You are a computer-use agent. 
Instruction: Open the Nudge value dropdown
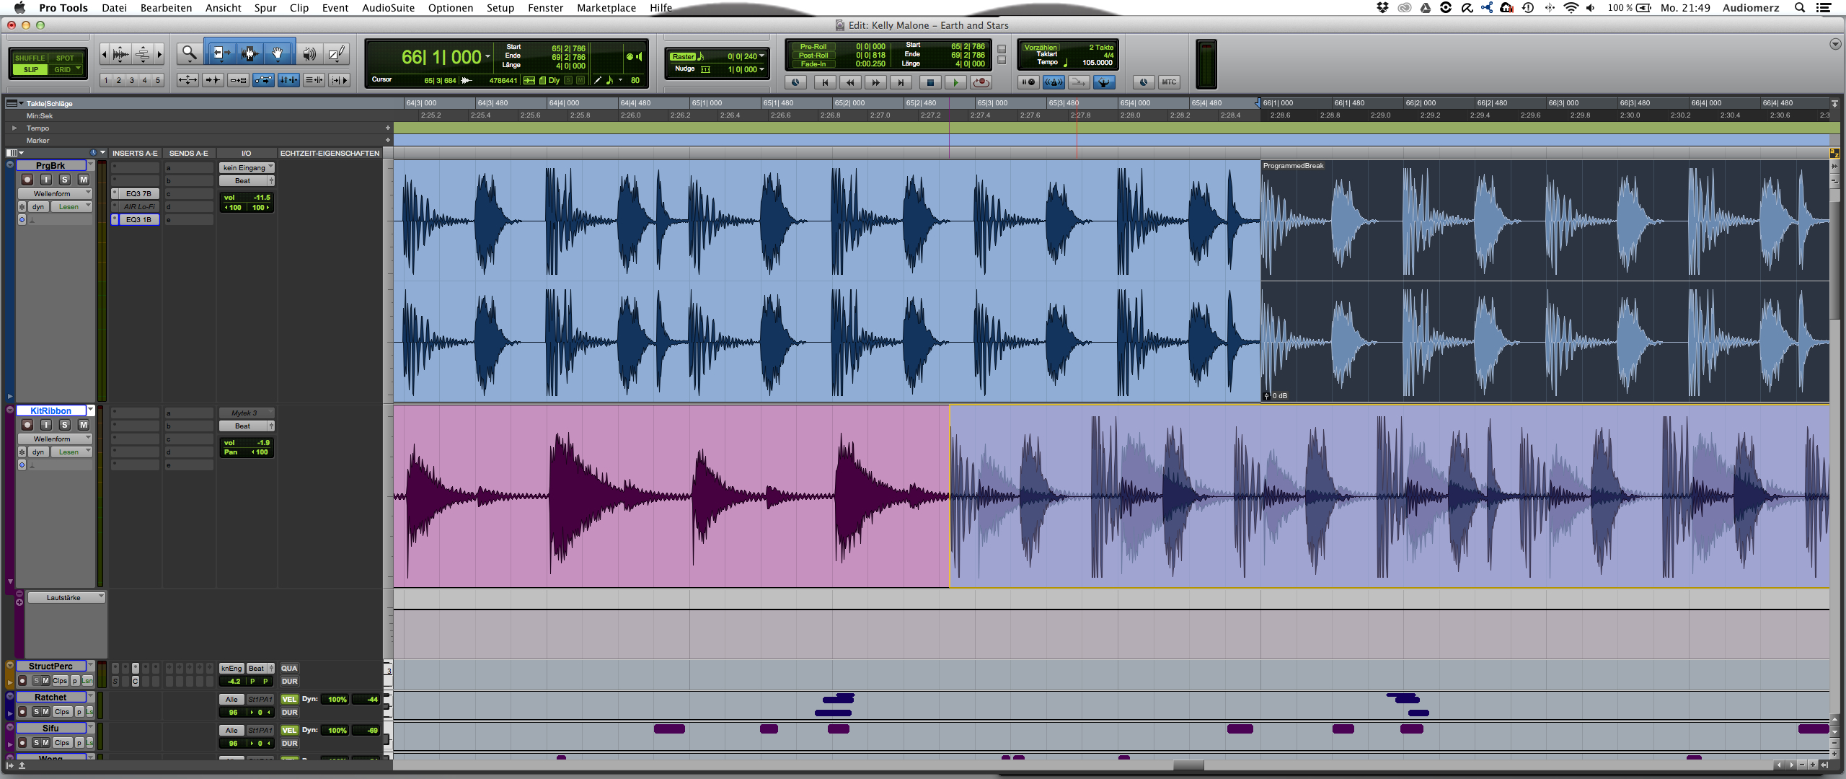tap(761, 69)
